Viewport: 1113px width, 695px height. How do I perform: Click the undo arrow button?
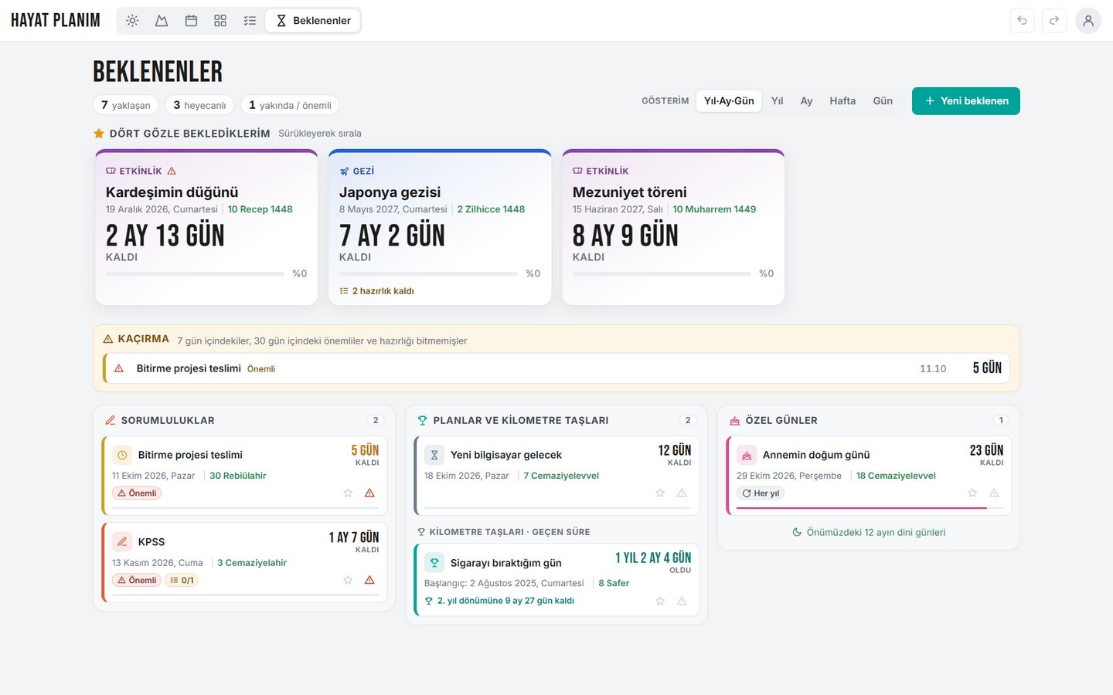1022,21
